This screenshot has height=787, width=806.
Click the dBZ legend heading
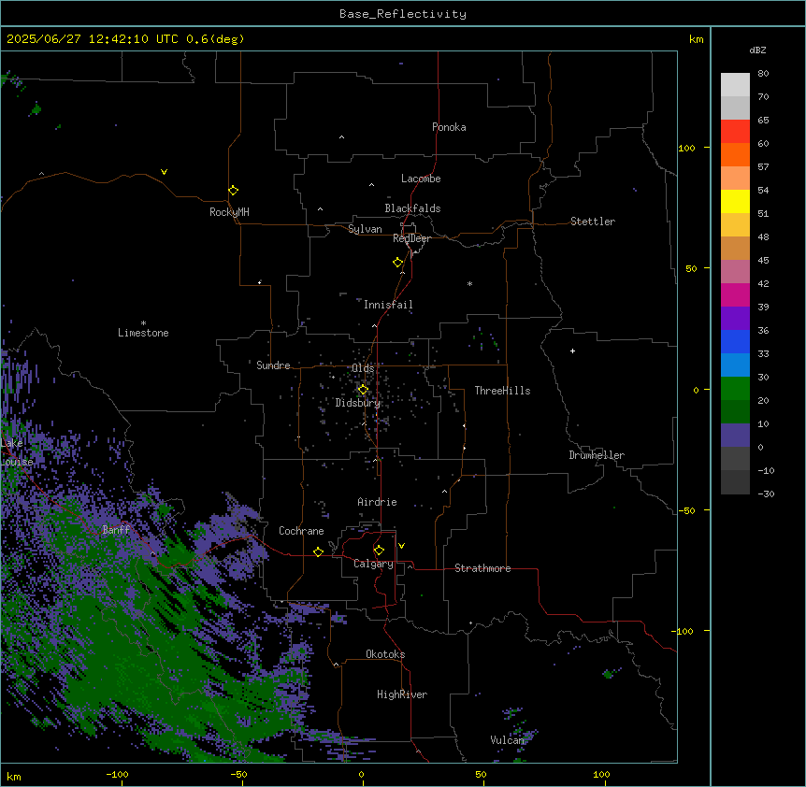tap(757, 50)
